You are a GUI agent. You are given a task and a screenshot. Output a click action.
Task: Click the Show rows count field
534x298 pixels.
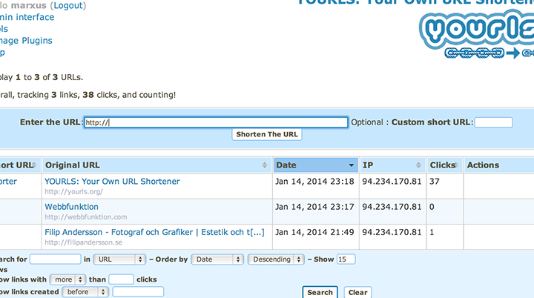tap(346, 259)
